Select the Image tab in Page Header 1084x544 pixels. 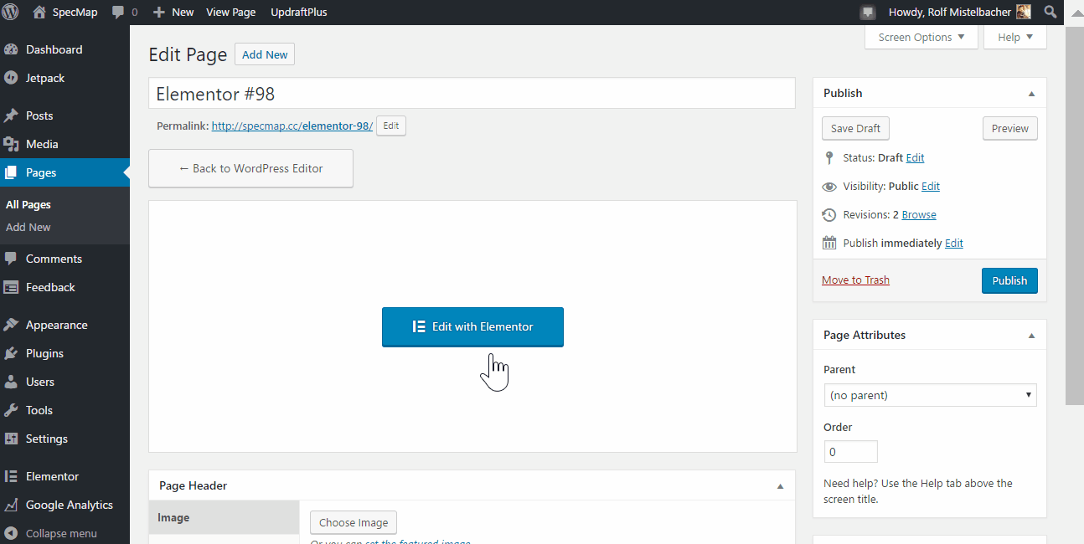(x=224, y=517)
